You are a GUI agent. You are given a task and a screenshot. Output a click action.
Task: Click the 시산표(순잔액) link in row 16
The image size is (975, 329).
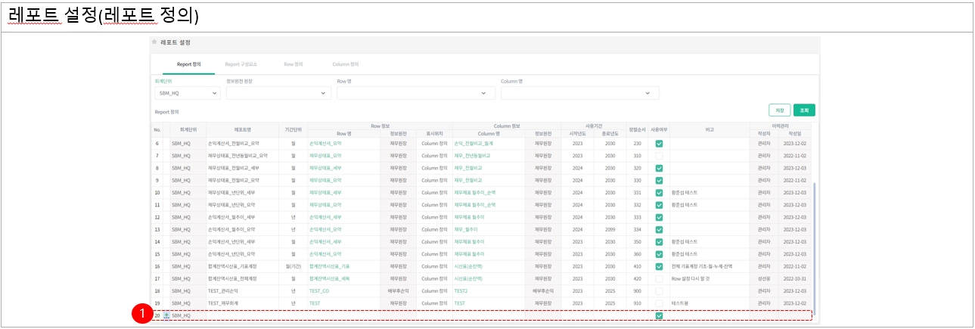coord(468,266)
